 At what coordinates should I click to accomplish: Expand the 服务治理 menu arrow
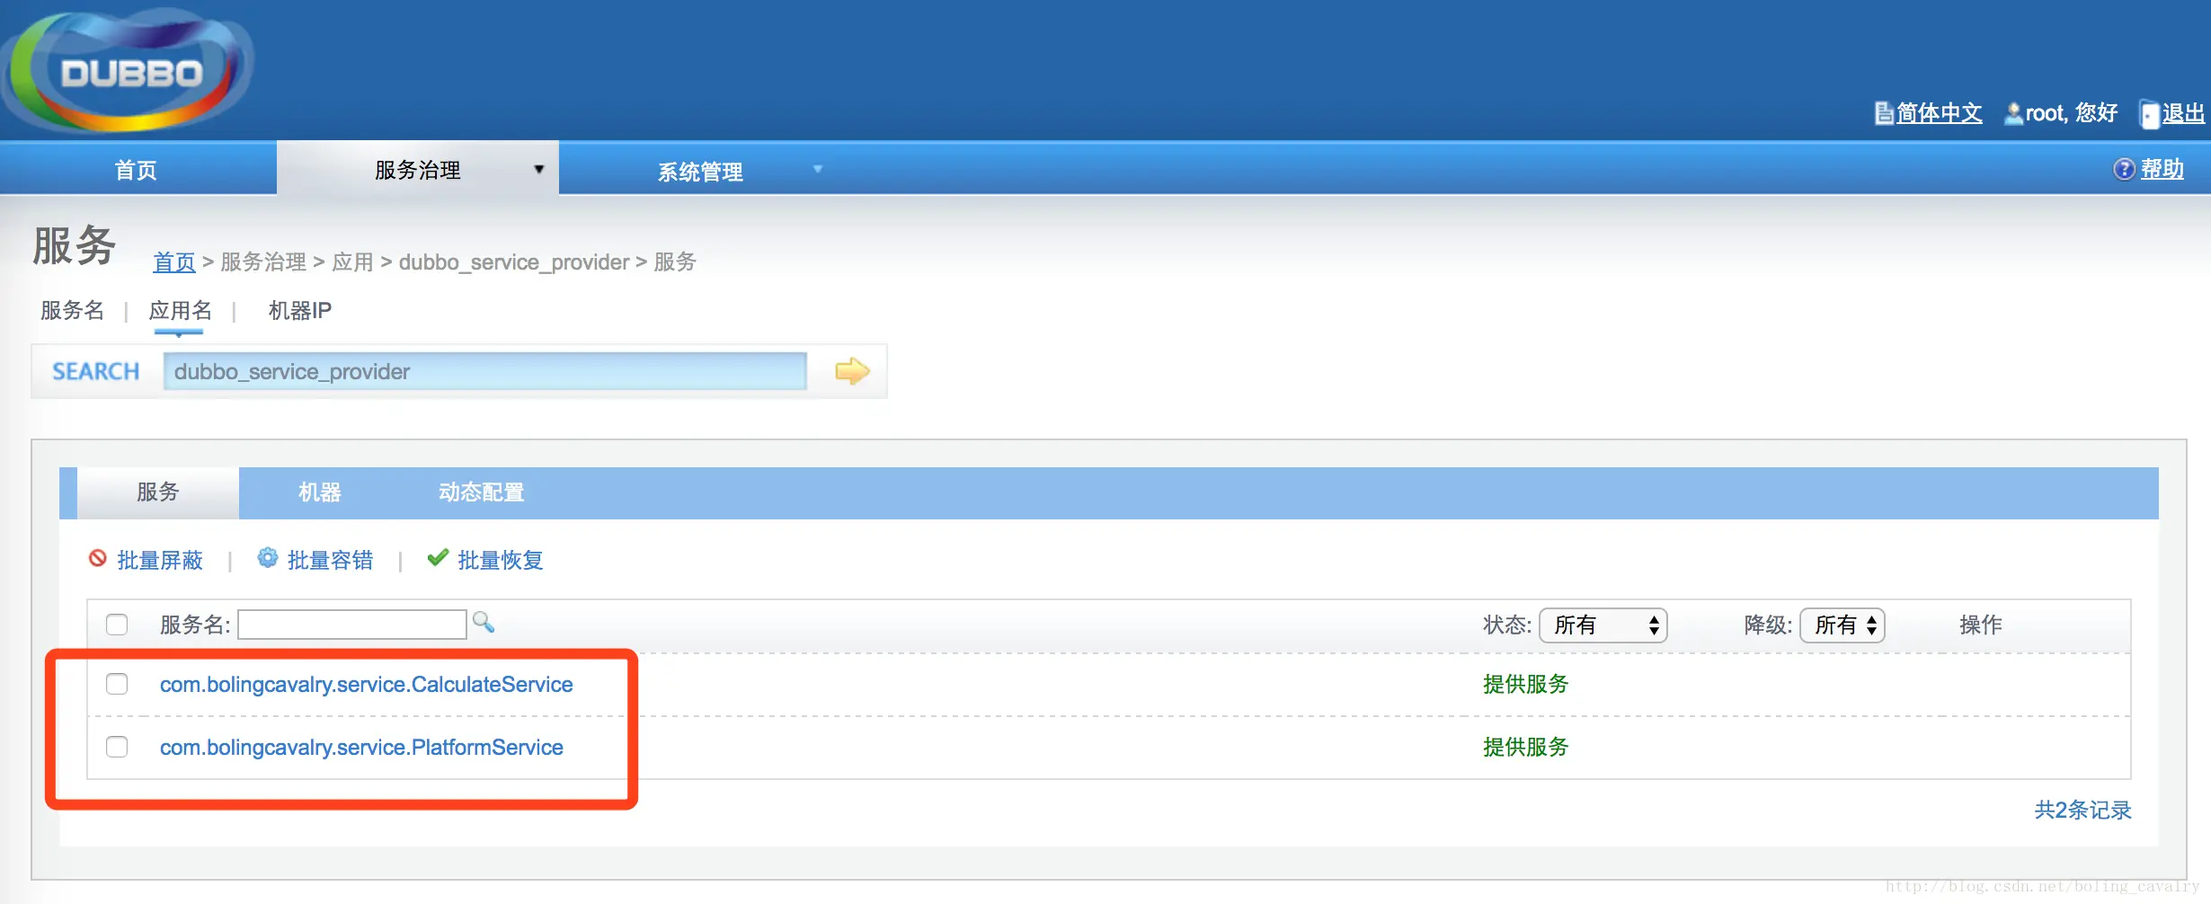click(539, 169)
